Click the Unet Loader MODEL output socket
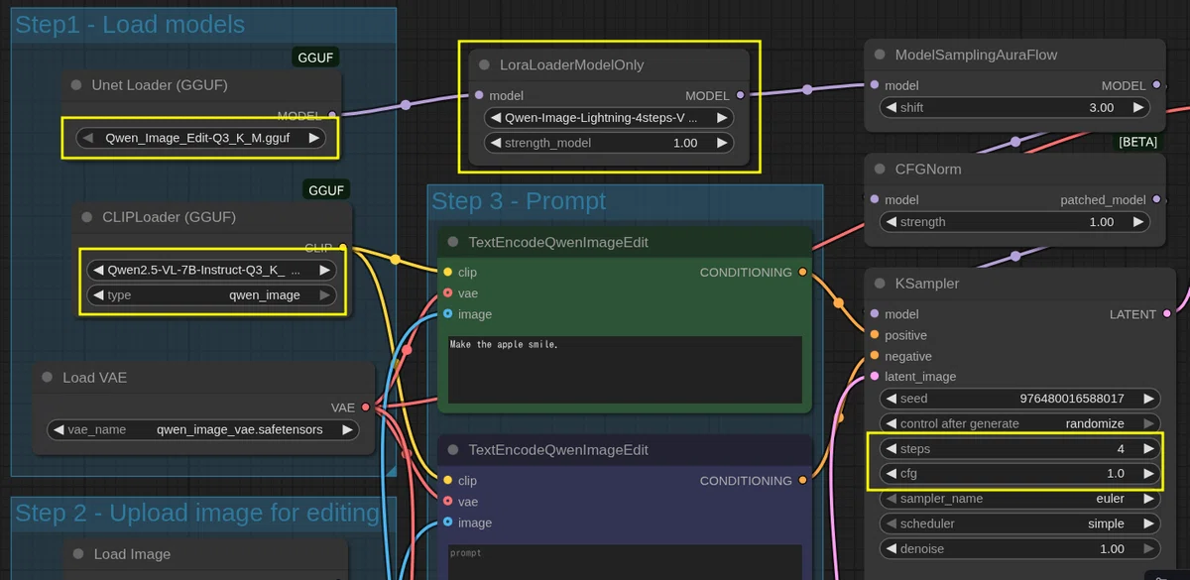This screenshot has height=580, width=1190. (x=332, y=116)
